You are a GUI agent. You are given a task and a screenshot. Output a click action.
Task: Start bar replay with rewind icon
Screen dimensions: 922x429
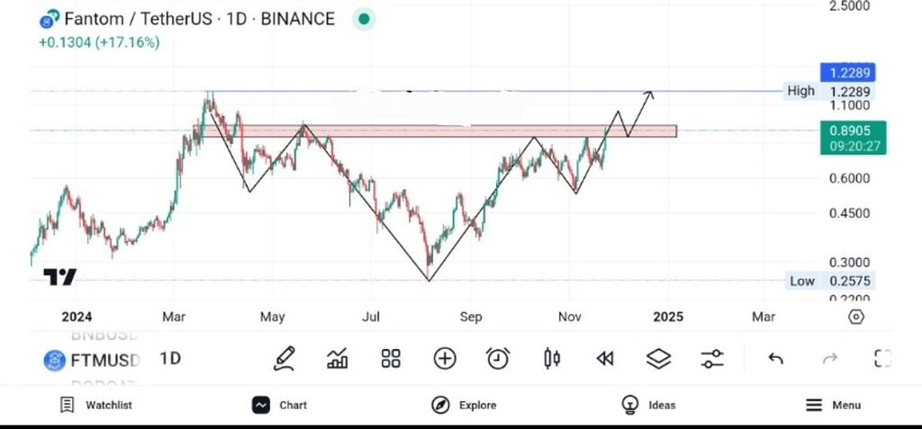(x=605, y=359)
